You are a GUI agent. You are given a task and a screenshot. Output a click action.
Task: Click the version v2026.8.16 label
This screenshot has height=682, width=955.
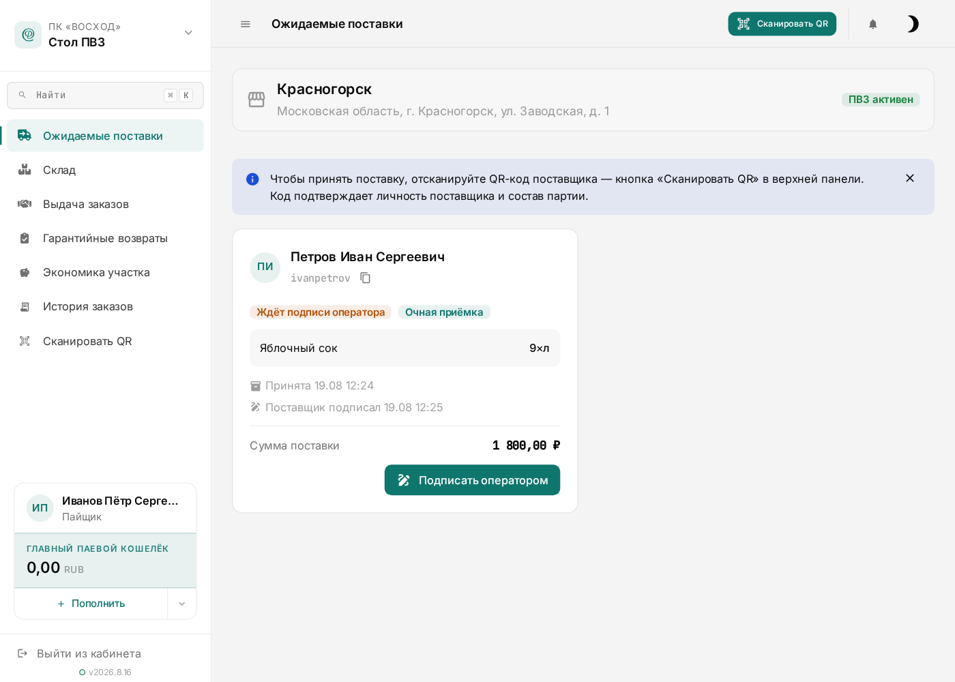(110, 672)
